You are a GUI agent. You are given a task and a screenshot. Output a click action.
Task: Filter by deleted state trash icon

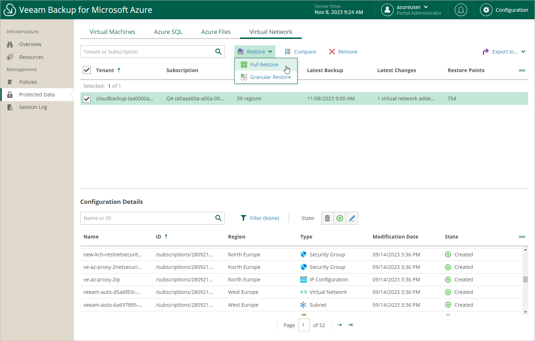click(327, 218)
